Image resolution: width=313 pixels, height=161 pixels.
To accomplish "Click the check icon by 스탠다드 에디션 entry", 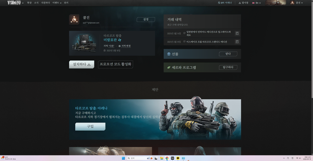I will coord(184,42).
